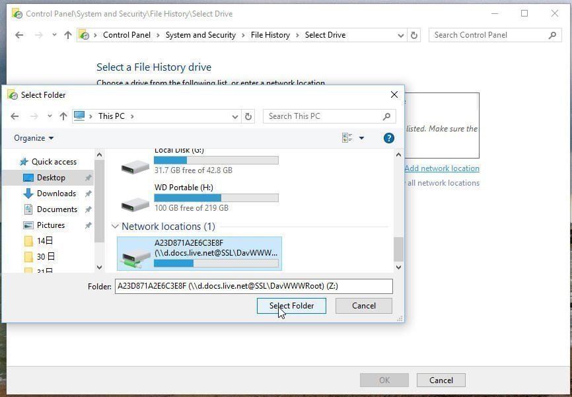Screen dimensions: 572x397
Task: Click the change view icon
Action: (347, 138)
